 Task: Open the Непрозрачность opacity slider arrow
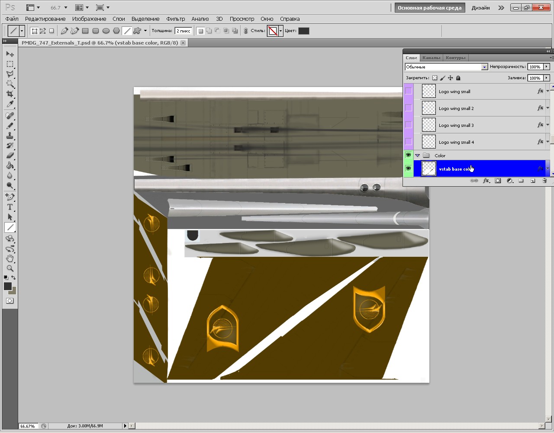(547, 67)
